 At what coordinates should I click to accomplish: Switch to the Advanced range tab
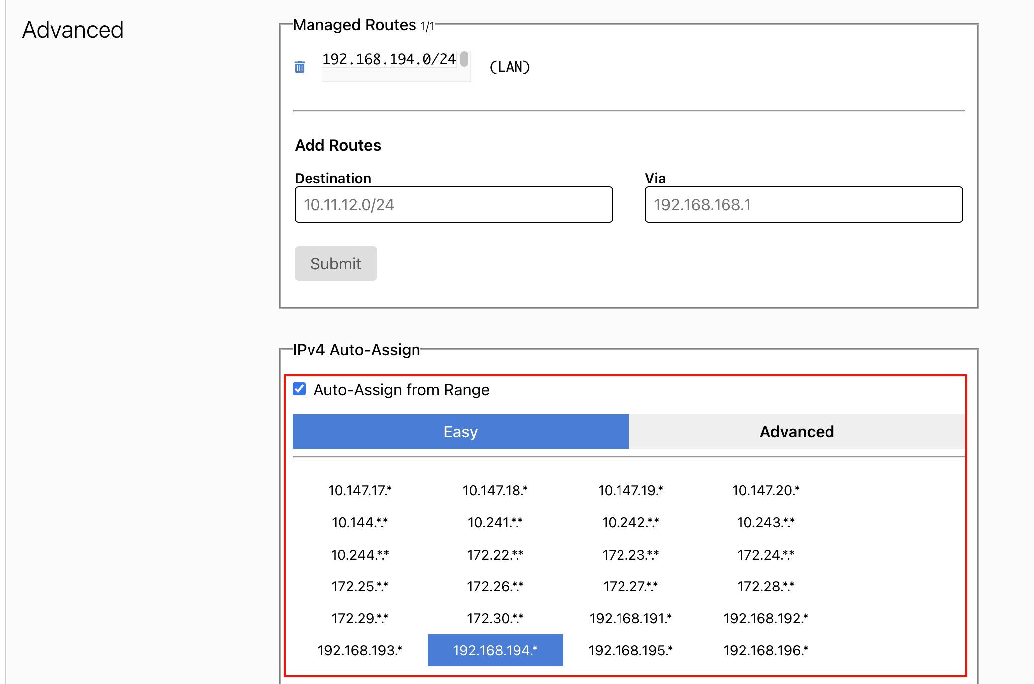(796, 431)
